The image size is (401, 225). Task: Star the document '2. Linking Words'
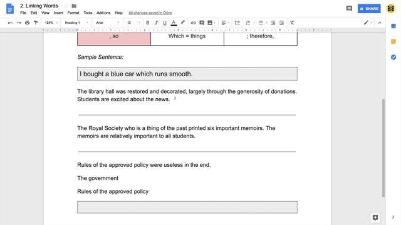pos(66,6)
